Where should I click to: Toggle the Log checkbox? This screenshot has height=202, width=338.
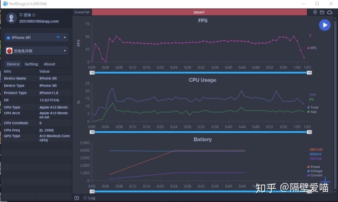(x=85, y=198)
